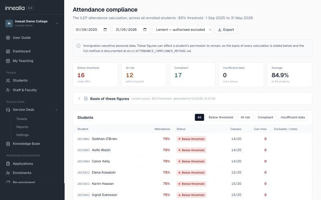This screenshot has width=321, height=200.
Task: Click the start date field 01/09/2025
Action: coord(91,30)
